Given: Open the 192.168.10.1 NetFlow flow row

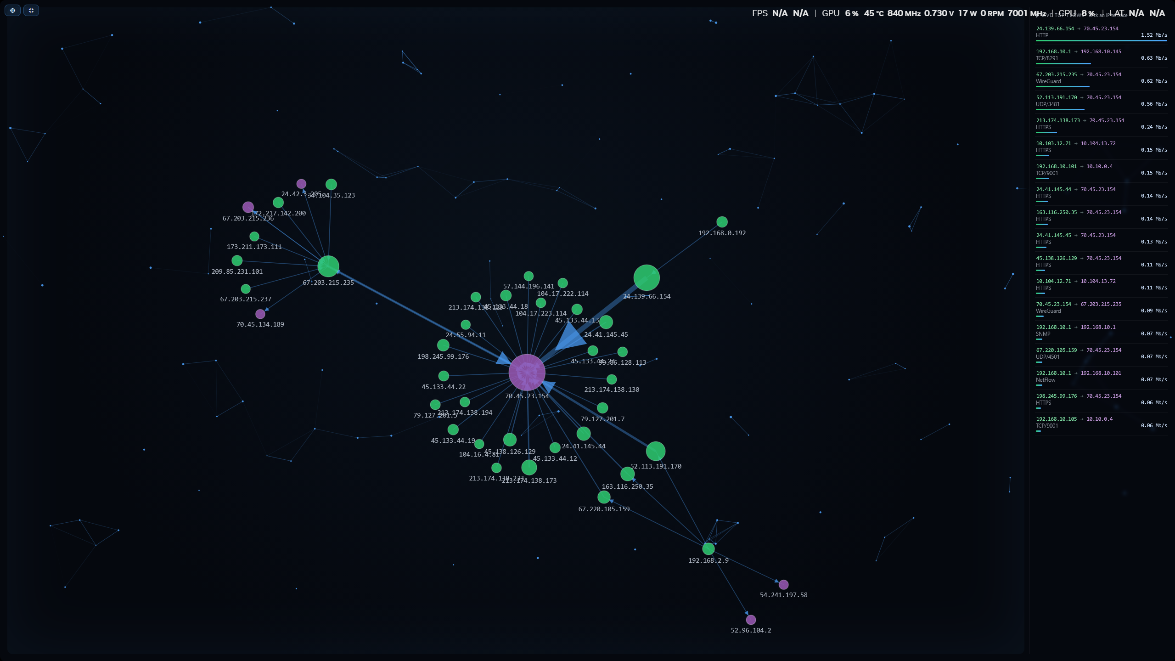Looking at the screenshot, I should tap(1101, 378).
